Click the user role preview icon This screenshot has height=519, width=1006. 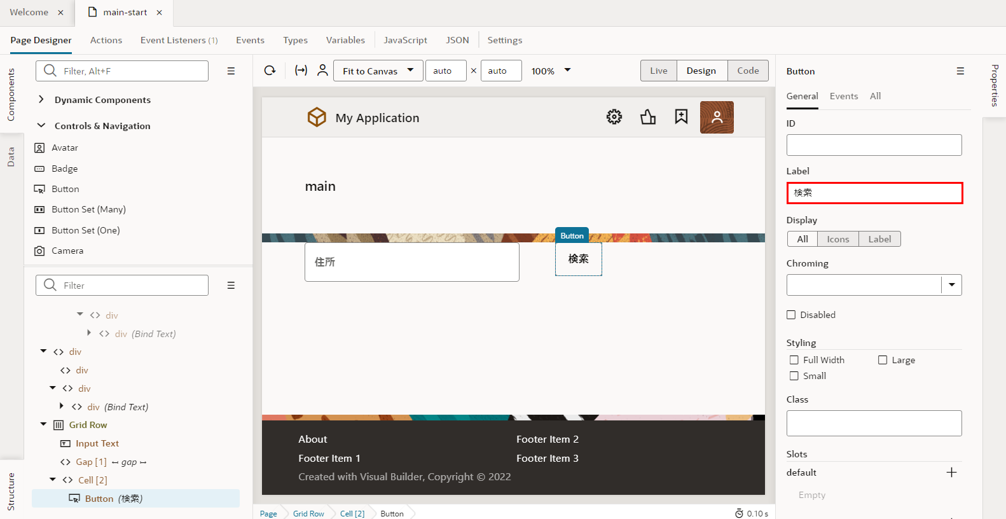[x=322, y=71]
